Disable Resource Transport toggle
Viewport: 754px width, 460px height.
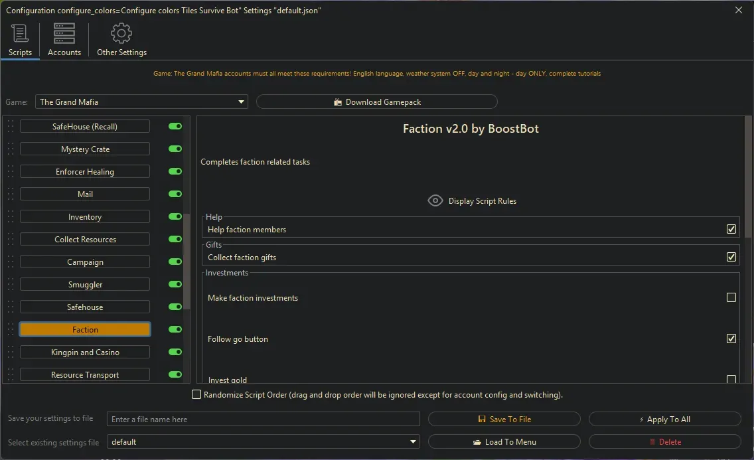(175, 375)
